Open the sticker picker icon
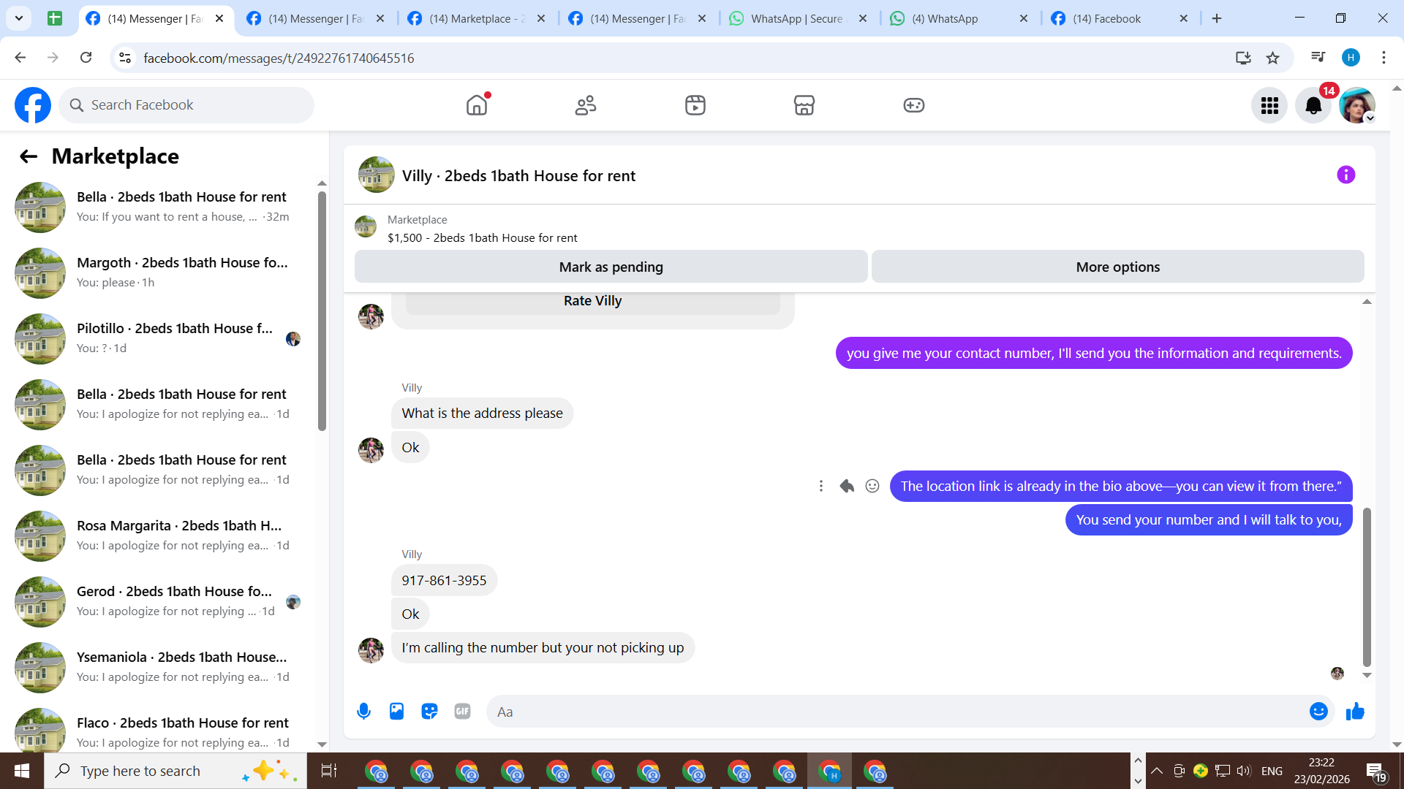This screenshot has width=1404, height=789. click(x=429, y=712)
